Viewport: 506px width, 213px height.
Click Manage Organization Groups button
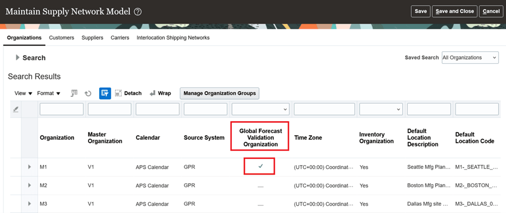pyautogui.click(x=219, y=93)
